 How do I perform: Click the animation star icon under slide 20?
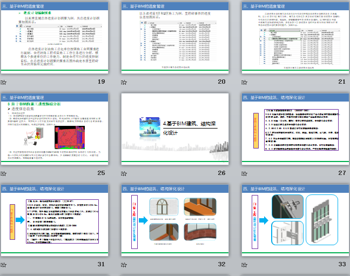pos(124,82)
